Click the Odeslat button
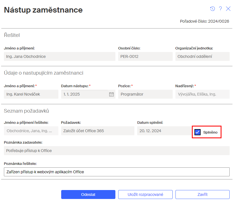This screenshot has height=204, width=233. 88,194
